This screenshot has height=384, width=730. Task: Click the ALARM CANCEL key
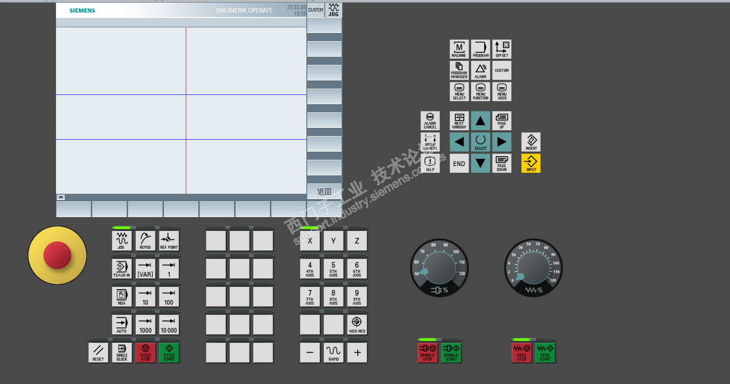(430, 121)
